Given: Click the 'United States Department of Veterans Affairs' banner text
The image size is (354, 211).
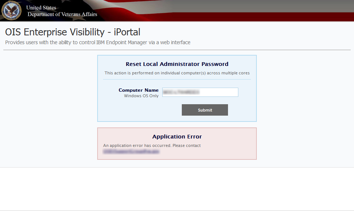Looking at the screenshot, I should pos(62,11).
